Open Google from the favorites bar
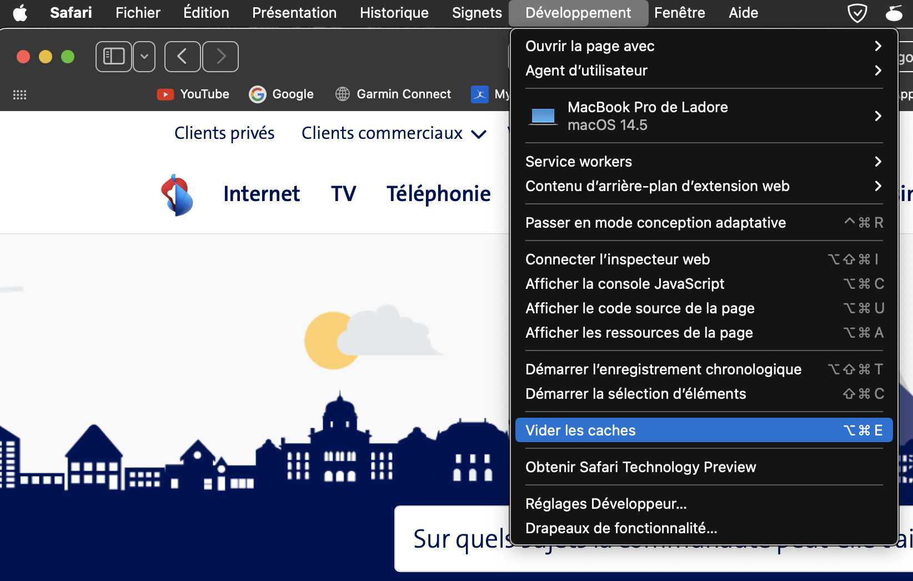 coord(281,94)
